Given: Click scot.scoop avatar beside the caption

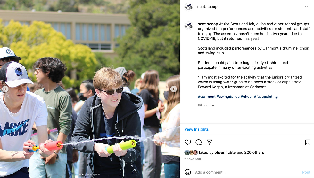Looking at the screenshot, I should coord(189,26).
